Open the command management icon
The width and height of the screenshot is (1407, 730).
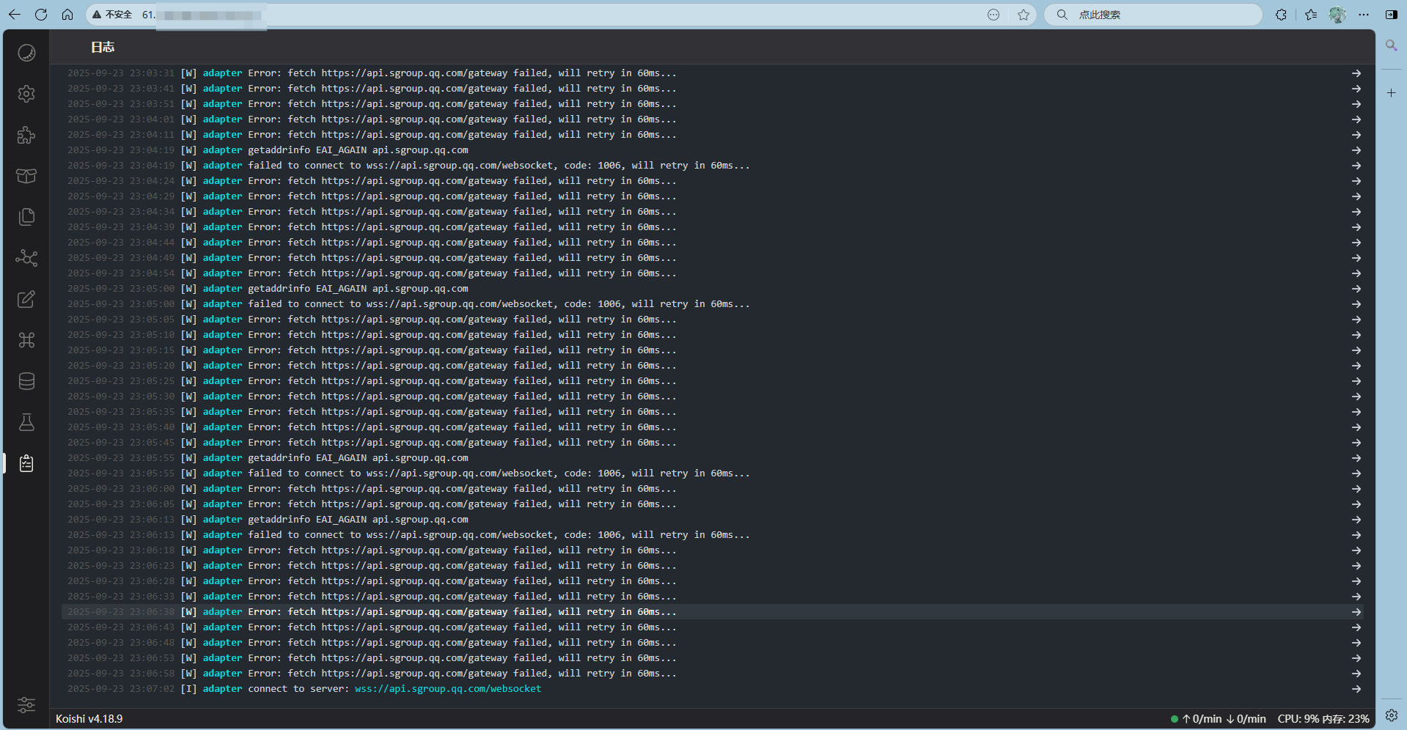[x=26, y=340]
